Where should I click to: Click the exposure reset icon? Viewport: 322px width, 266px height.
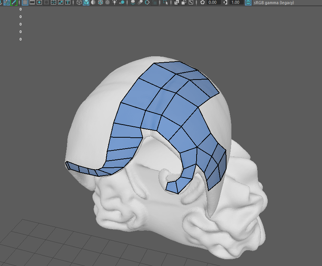[203, 2]
